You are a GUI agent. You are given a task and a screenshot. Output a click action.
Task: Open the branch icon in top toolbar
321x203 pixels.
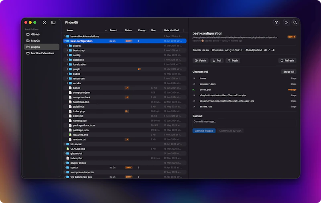pyautogui.click(x=276, y=22)
